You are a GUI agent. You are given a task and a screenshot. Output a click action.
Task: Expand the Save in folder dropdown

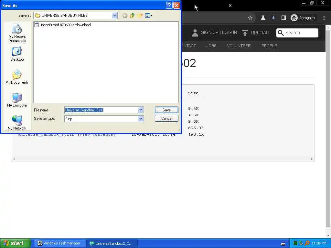point(114,15)
